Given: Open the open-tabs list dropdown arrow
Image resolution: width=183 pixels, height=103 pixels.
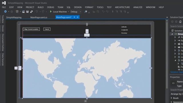Looking at the screenshot, I should pos(167,17).
